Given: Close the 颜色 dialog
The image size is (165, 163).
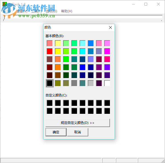Looking at the screenshot, I should pyautogui.click(x=110, y=27).
